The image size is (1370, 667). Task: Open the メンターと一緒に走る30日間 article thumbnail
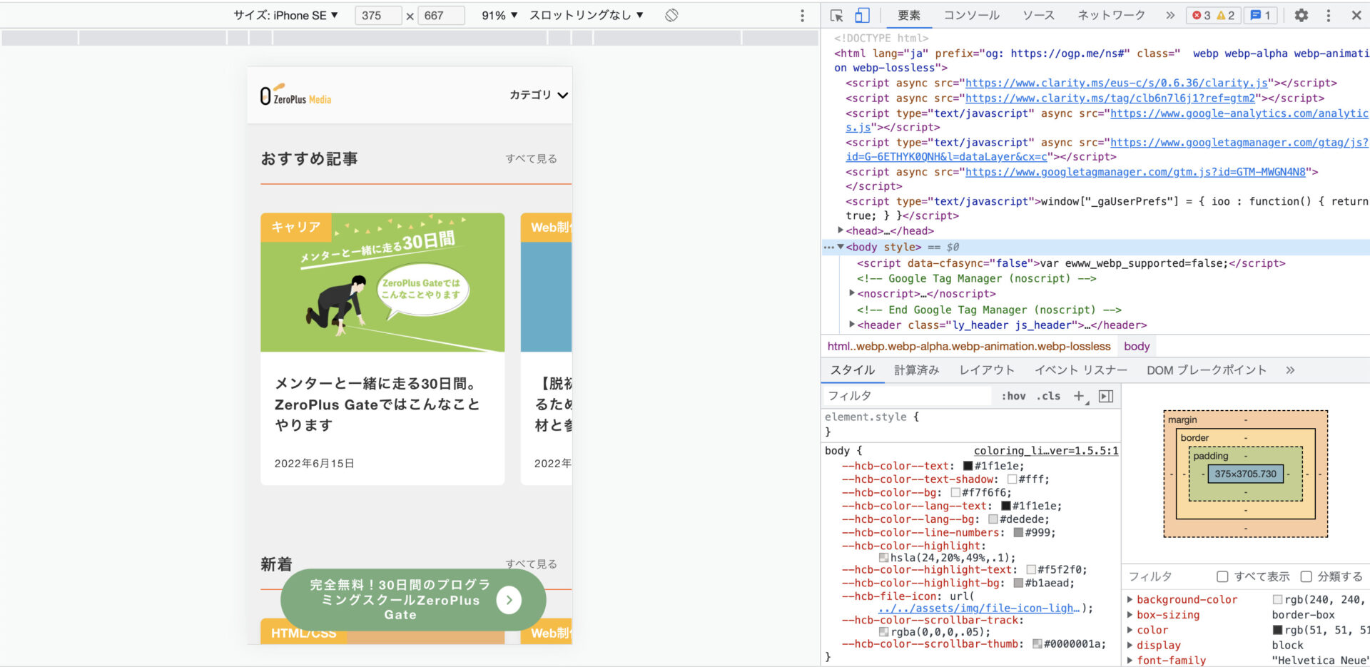[382, 282]
